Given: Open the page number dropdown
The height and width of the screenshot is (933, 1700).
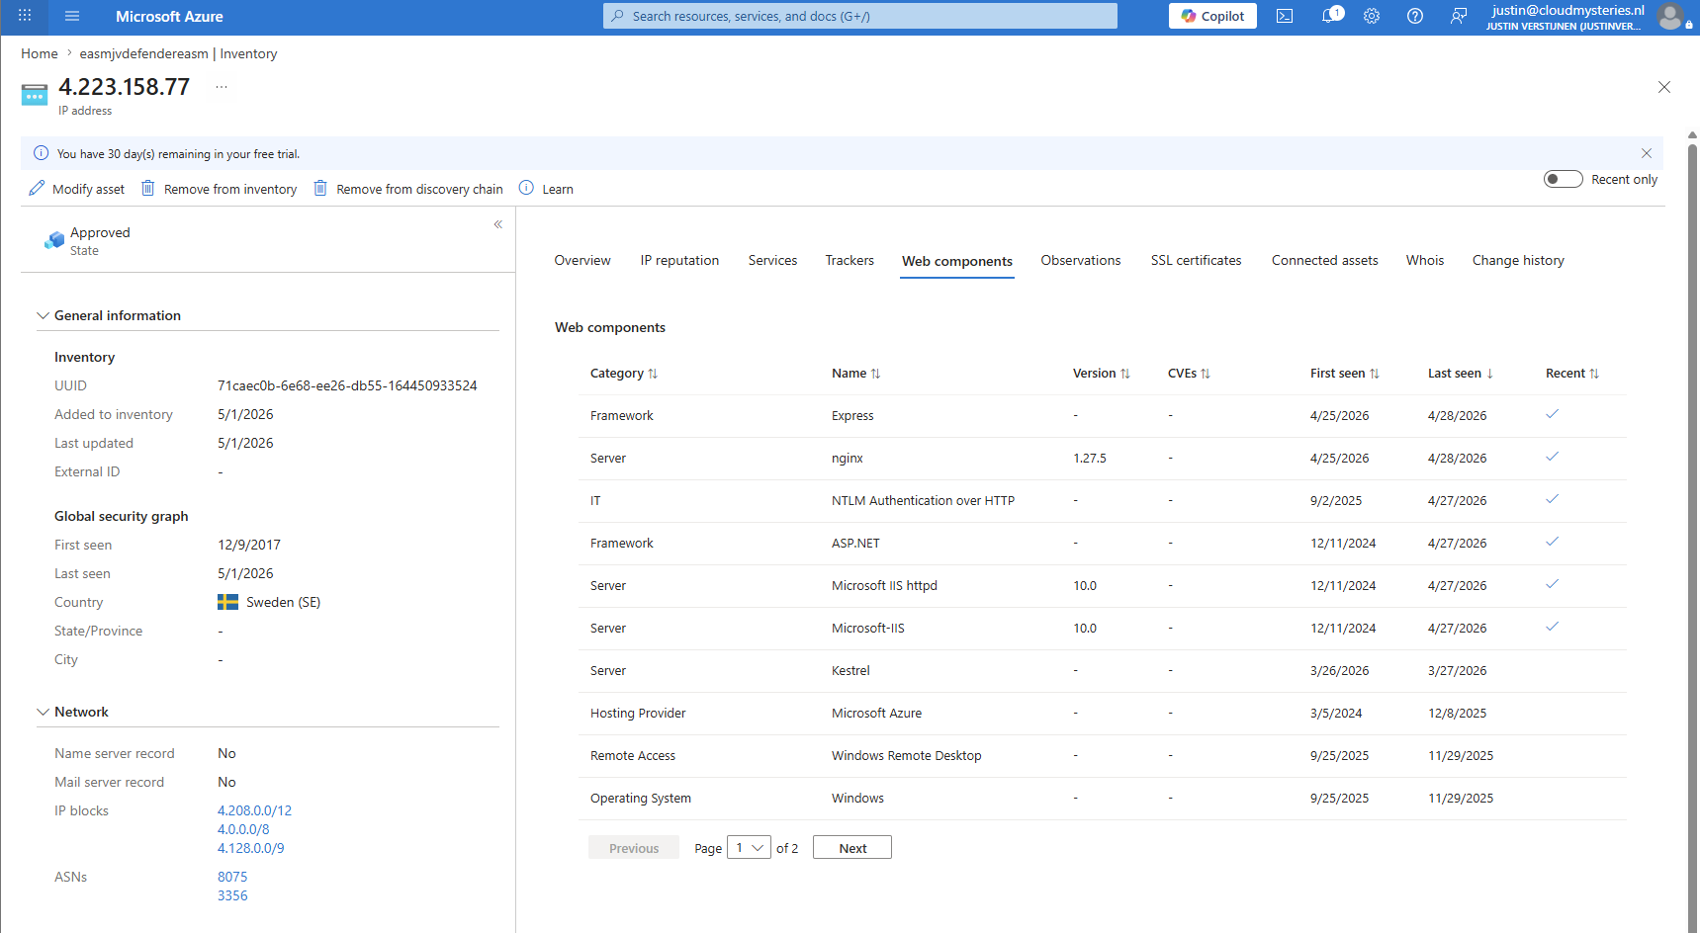Looking at the screenshot, I should 749,848.
